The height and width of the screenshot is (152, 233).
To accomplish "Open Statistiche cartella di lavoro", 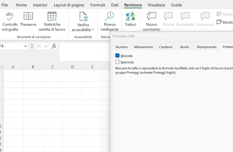I will point(52,22).
